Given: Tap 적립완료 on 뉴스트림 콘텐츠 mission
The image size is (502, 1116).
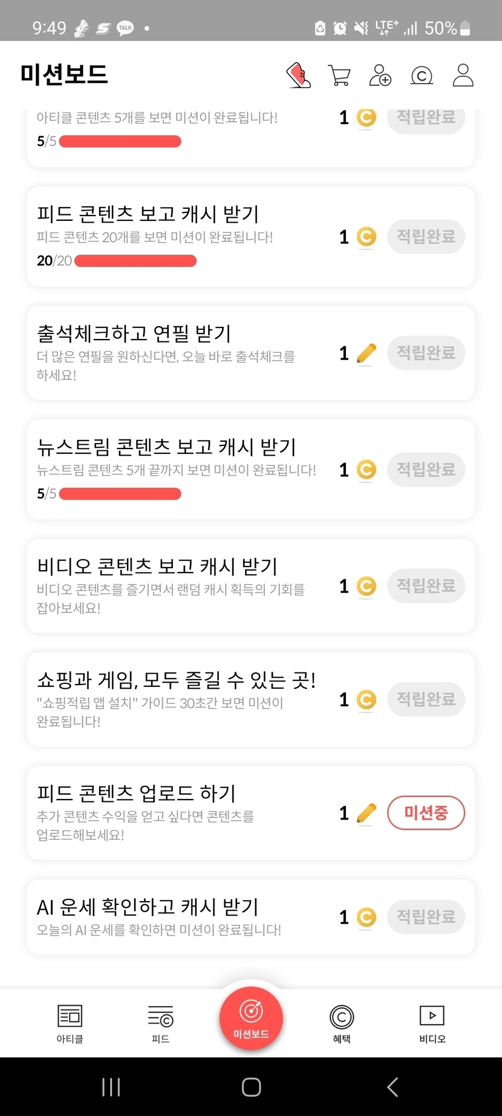Looking at the screenshot, I should click(426, 470).
